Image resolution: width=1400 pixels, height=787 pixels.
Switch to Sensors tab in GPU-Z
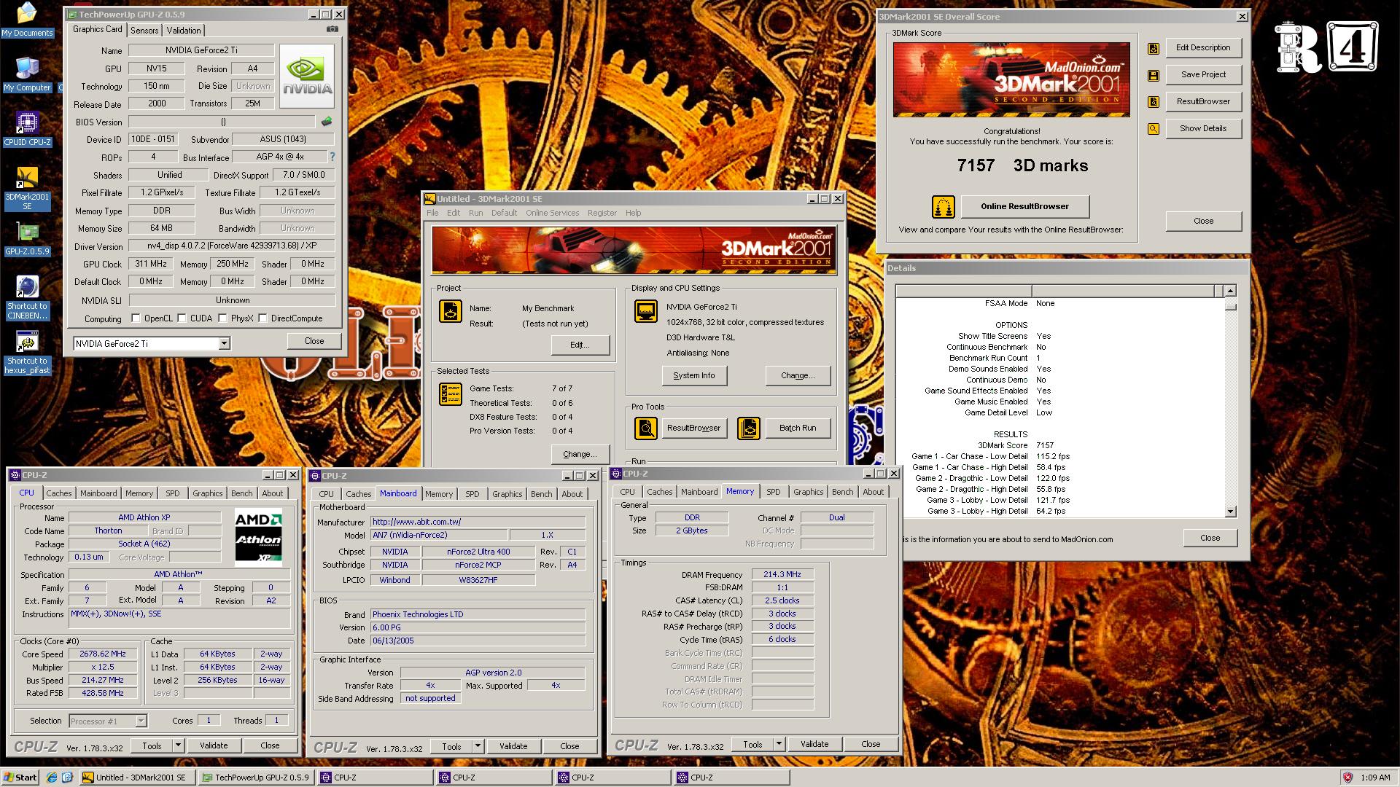pos(144,30)
